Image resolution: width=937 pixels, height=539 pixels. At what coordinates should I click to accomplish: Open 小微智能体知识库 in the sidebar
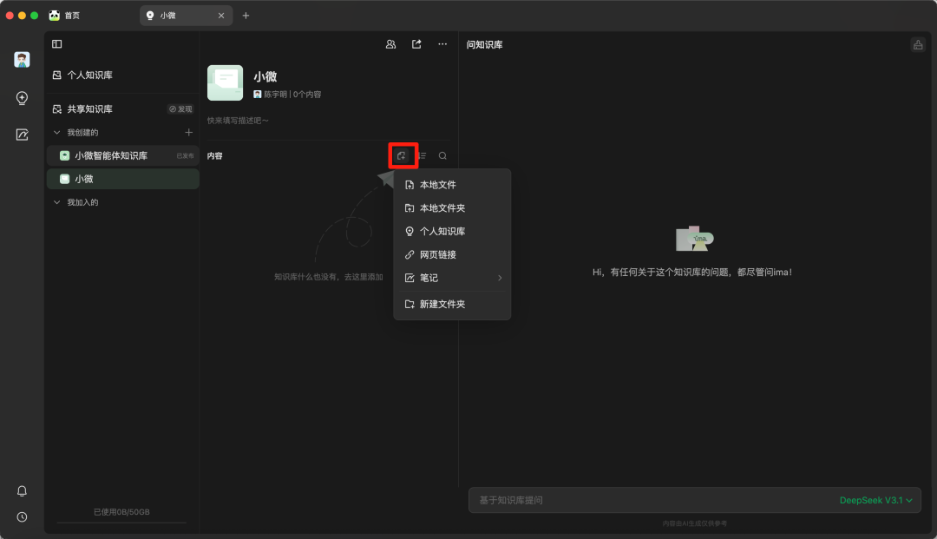(111, 156)
